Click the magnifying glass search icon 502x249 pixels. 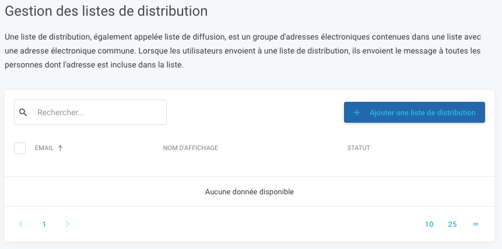(23, 112)
